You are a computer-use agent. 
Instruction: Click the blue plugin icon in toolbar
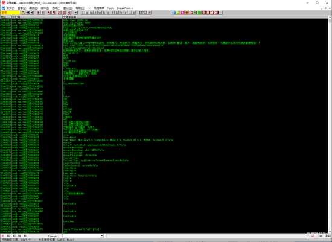[174, 13]
